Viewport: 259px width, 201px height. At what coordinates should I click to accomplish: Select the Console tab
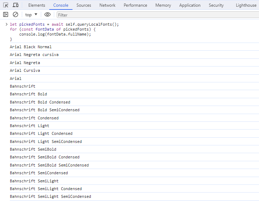click(61, 5)
